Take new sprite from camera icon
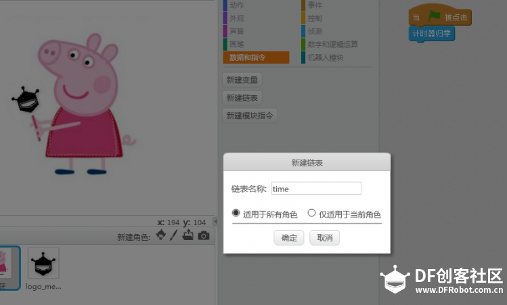The height and width of the screenshot is (305, 507). point(203,235)
